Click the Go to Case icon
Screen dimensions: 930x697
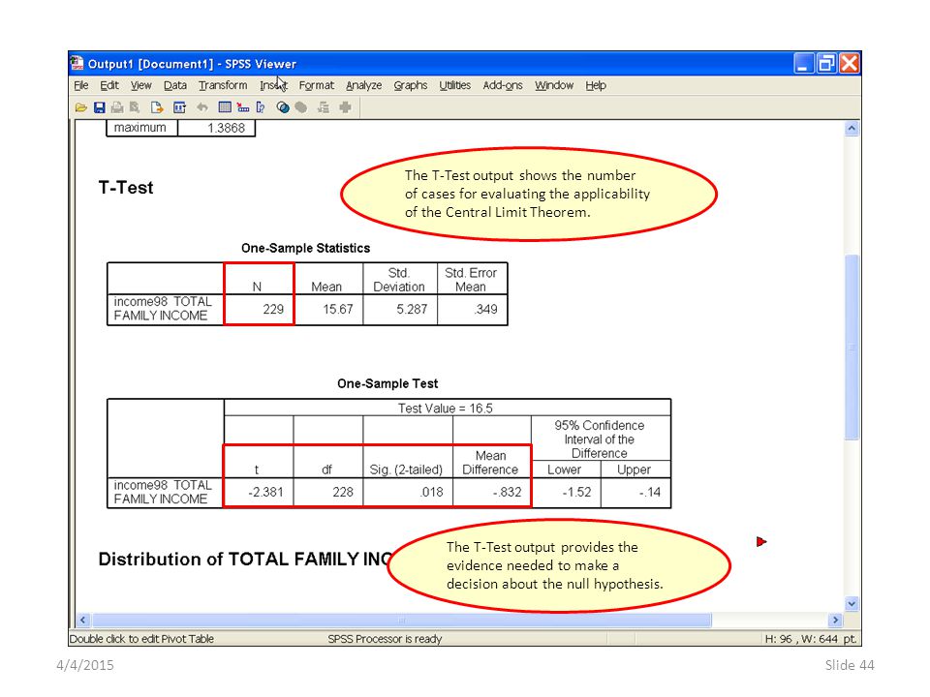pos(242,107)
